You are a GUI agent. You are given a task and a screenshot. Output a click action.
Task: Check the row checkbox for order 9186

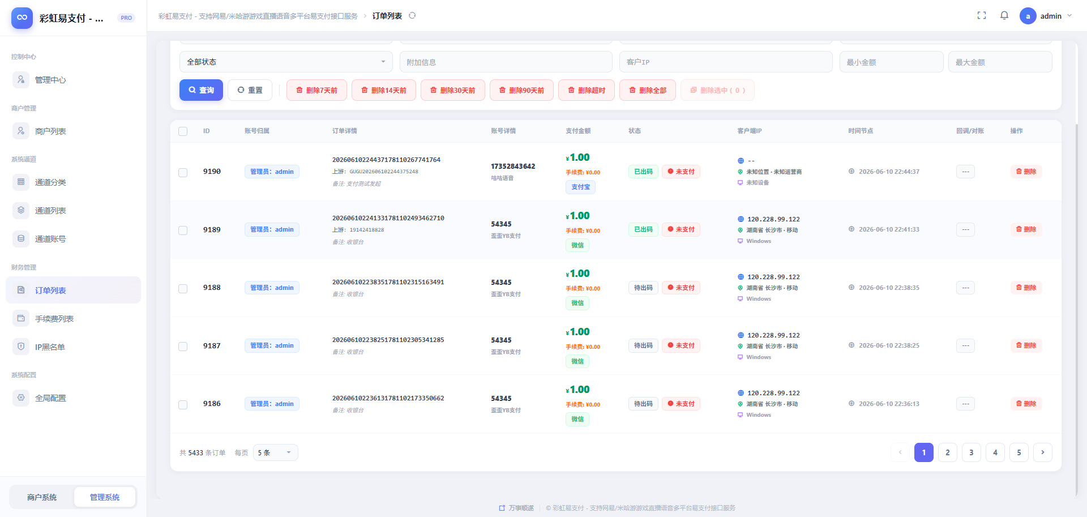coord(183,405)
